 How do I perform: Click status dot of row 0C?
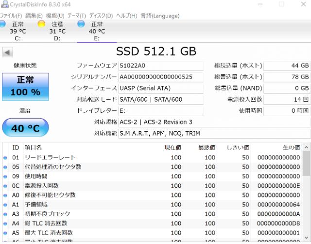pos(5,186)
